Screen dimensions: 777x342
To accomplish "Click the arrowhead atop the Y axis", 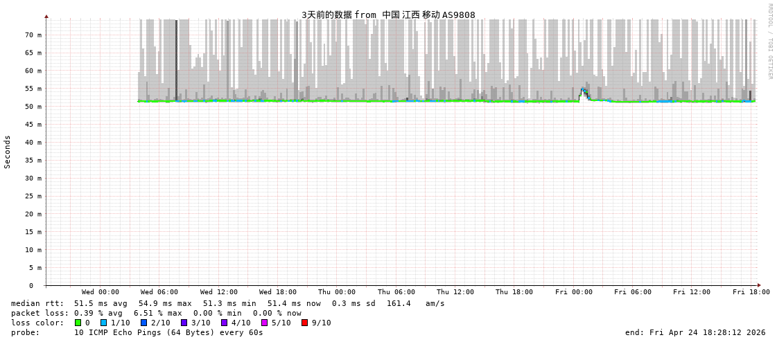I will click(46, 16).
